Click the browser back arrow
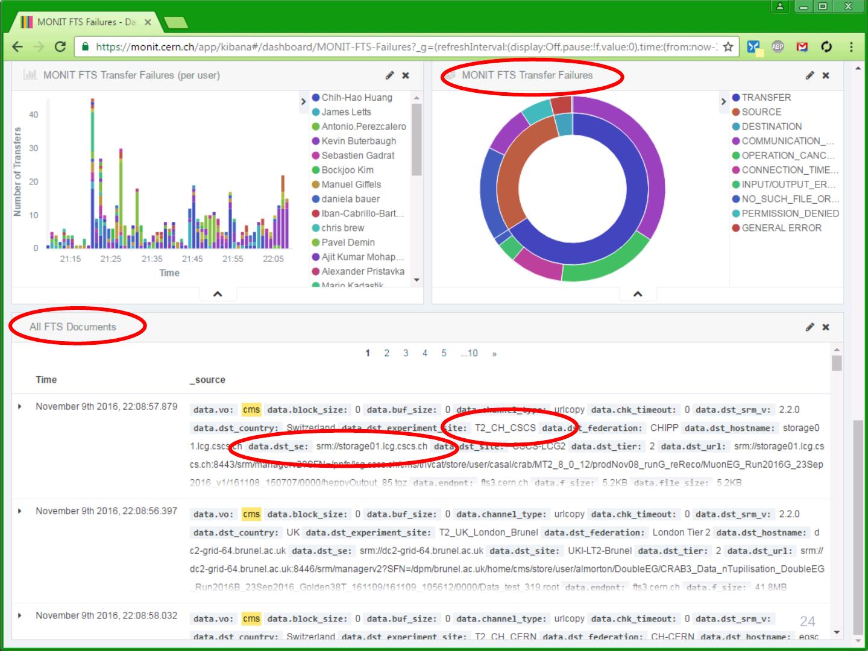The width and height of the screenshot is (868, 651). 17,47
